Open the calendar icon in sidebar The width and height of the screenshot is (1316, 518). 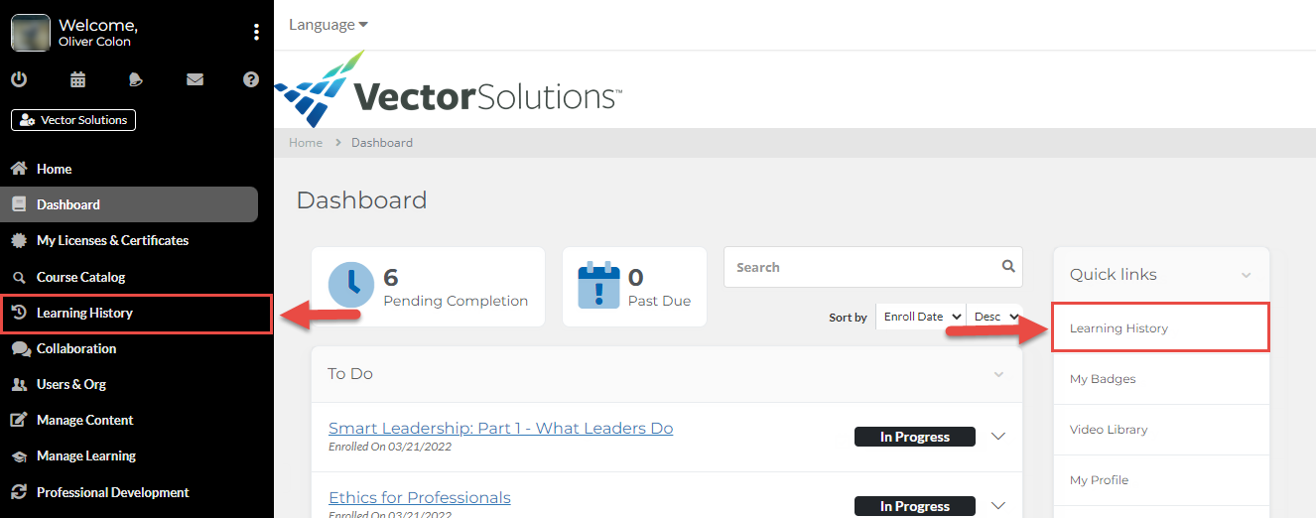tap(77, 79)
